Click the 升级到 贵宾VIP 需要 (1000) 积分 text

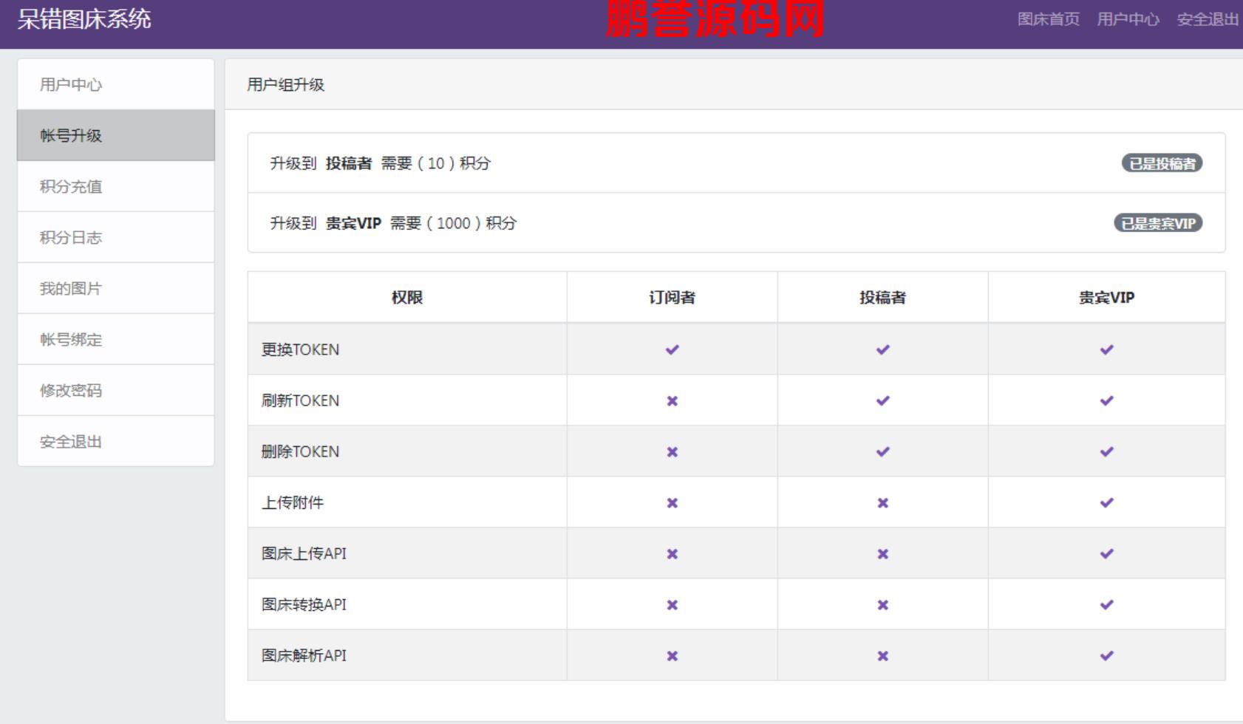point(393,223)
